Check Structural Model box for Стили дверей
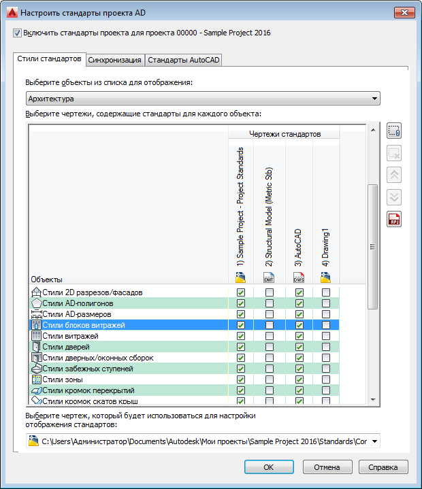422x489 pixels. (270, 347)
